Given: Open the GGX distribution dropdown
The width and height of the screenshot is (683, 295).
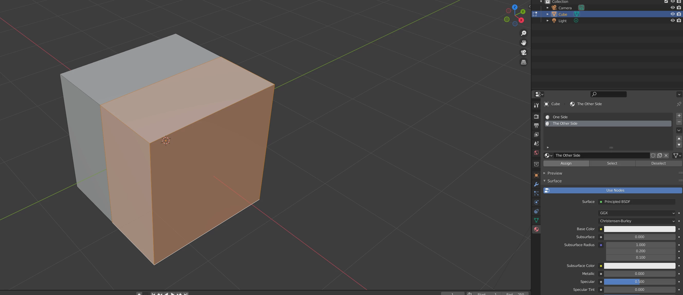Looking at the screenshot, I should pos(636,213).
